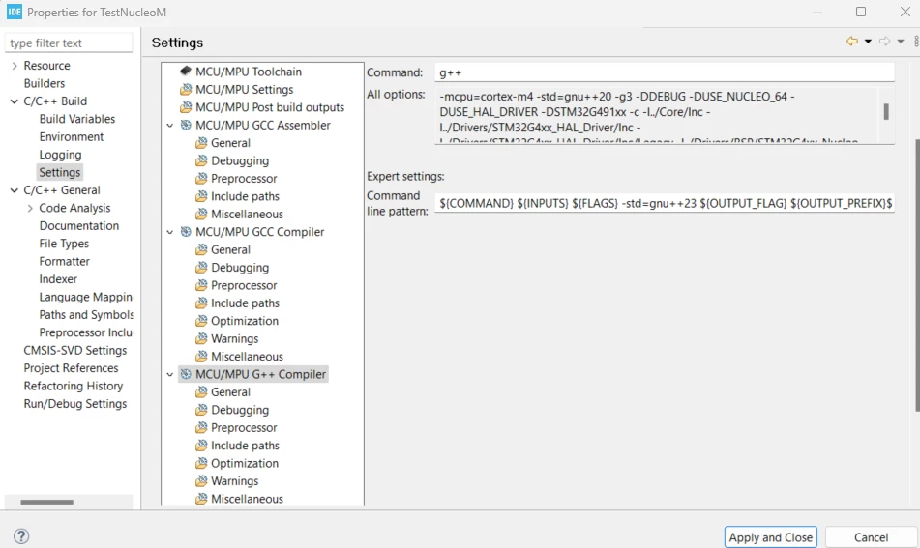Click icon beside GCC Compiler Warnings
Screen dimensions: 920x548
pos(201,338)
